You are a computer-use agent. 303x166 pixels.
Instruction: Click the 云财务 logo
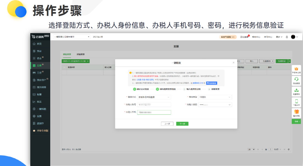40,37
